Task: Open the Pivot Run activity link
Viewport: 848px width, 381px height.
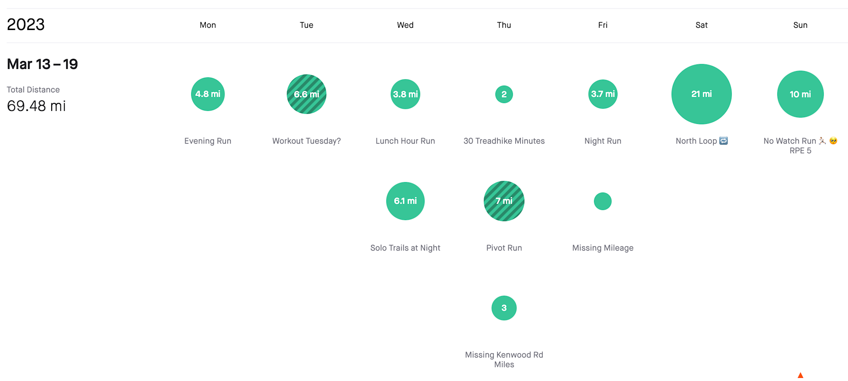Action: [504, 248]
